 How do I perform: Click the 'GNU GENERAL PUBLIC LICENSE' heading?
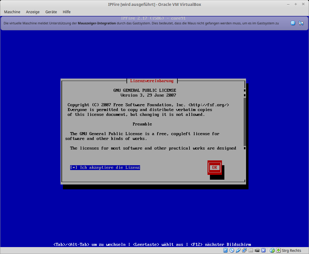point(145,90)
